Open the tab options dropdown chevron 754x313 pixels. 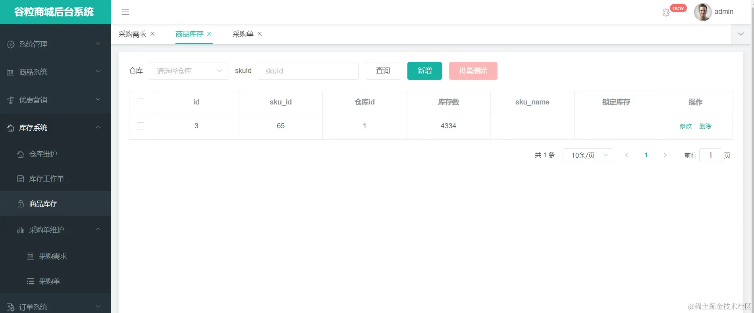click(741, 34)
